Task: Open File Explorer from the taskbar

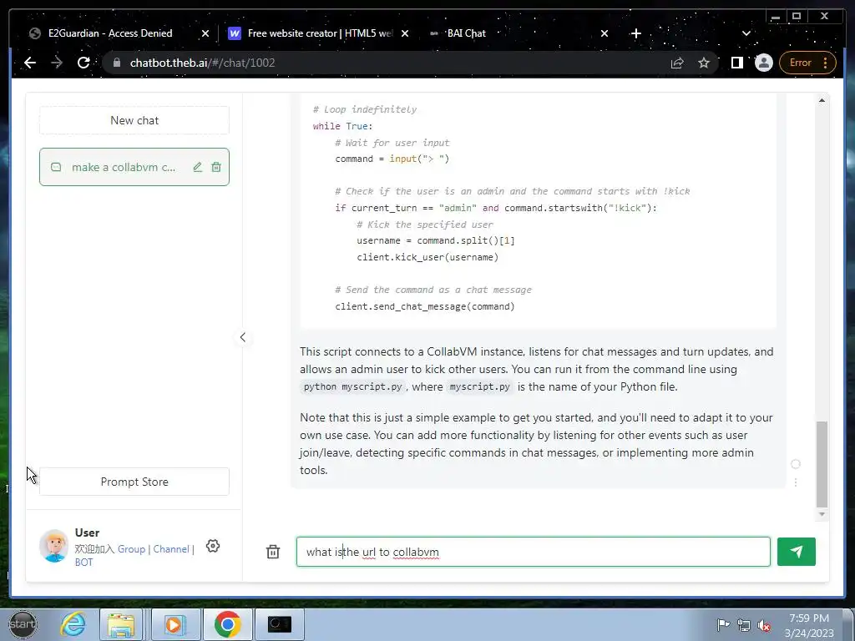Action: (121, 624)
